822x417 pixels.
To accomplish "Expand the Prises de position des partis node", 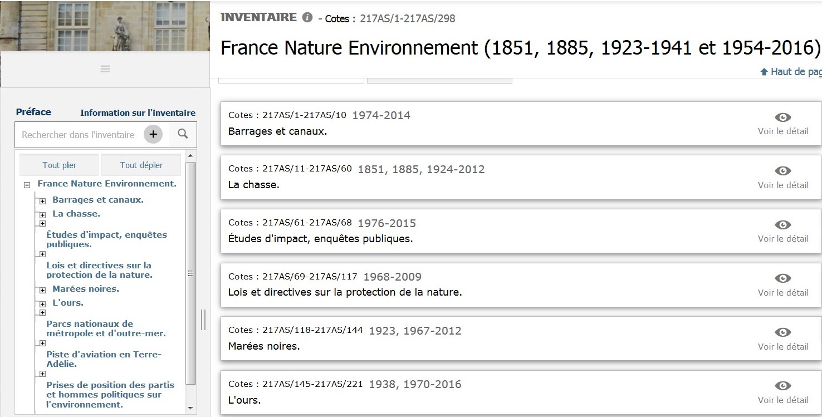I will 42,374.
